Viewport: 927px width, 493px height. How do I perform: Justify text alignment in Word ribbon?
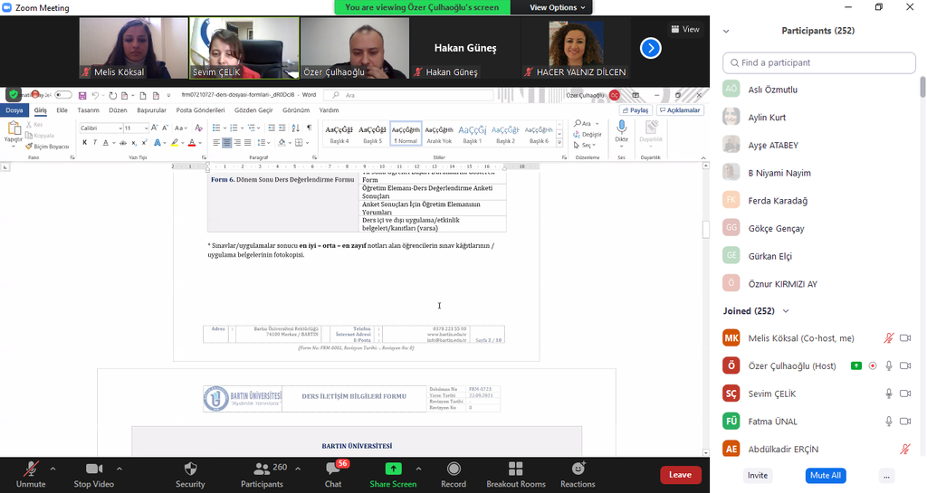tap(248, 142)
